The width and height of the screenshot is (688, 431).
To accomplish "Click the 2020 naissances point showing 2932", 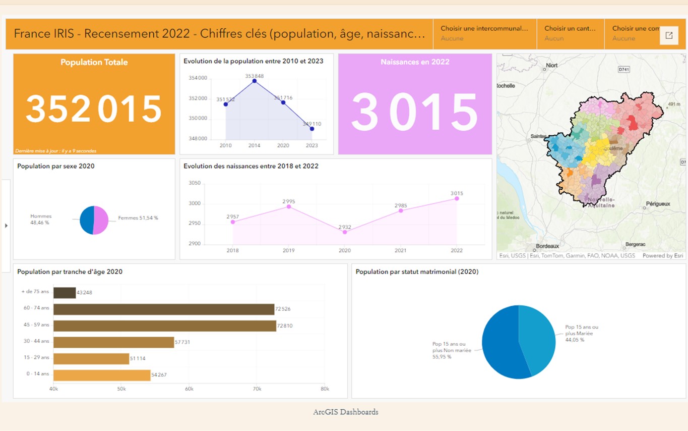I will coord(344,233).
